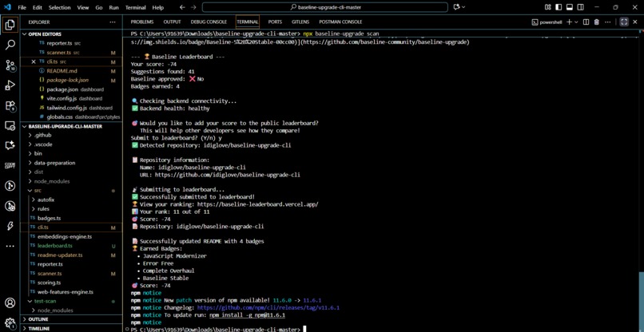This screenshot has height=332, width=644.
Task: Open the Manage gear icon
Action: [x=10, y=322]
